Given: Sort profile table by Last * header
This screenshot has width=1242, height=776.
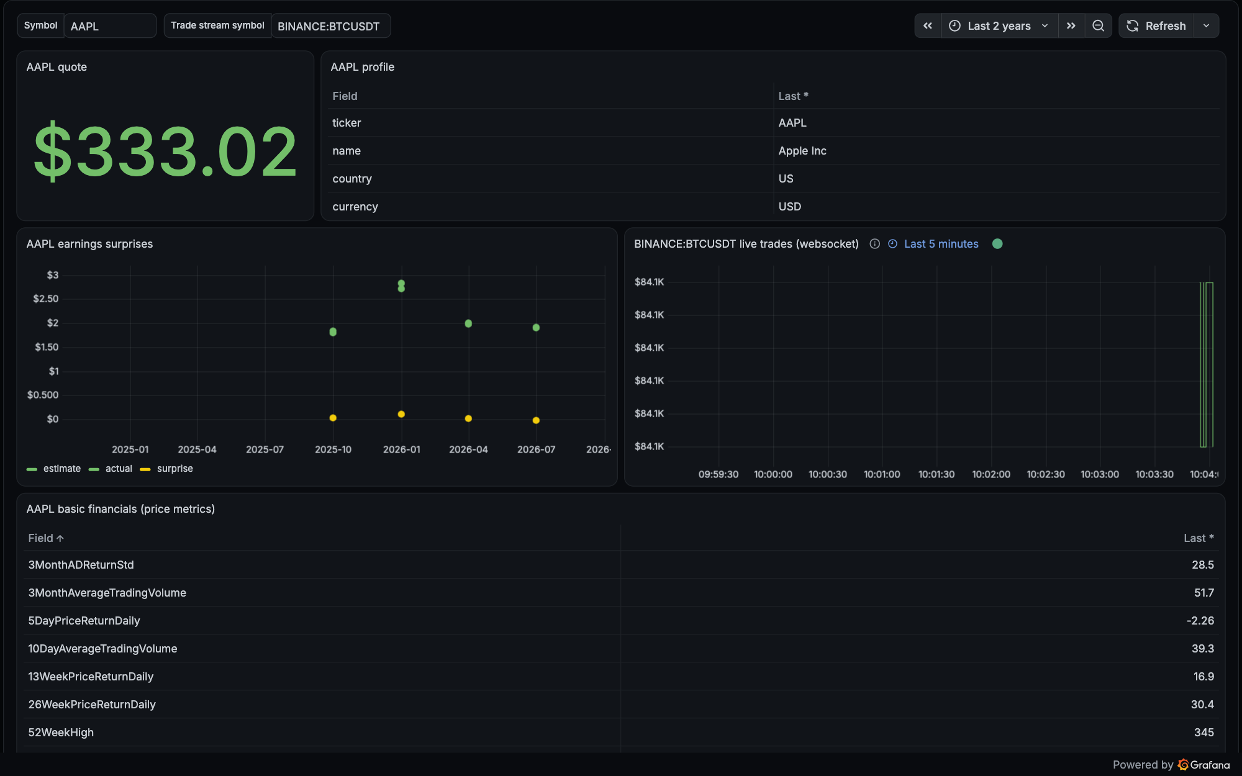Looking at the screenshot, I should pos(793,96).
